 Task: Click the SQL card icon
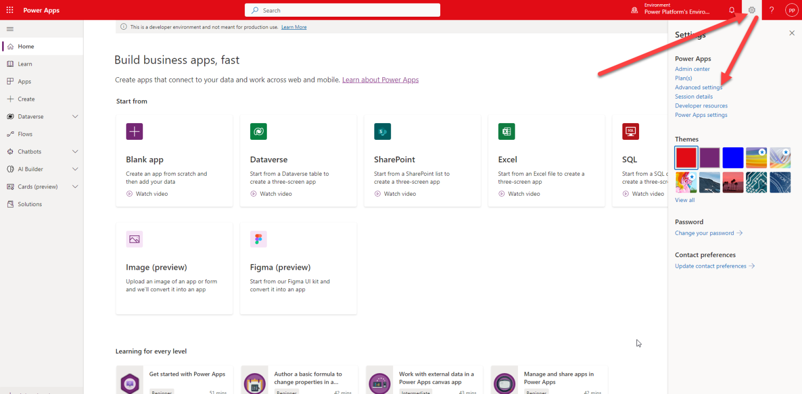click(631, 132)
